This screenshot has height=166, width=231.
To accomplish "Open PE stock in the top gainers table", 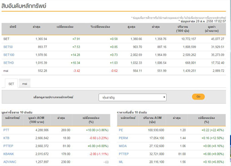I will point(121,130).
